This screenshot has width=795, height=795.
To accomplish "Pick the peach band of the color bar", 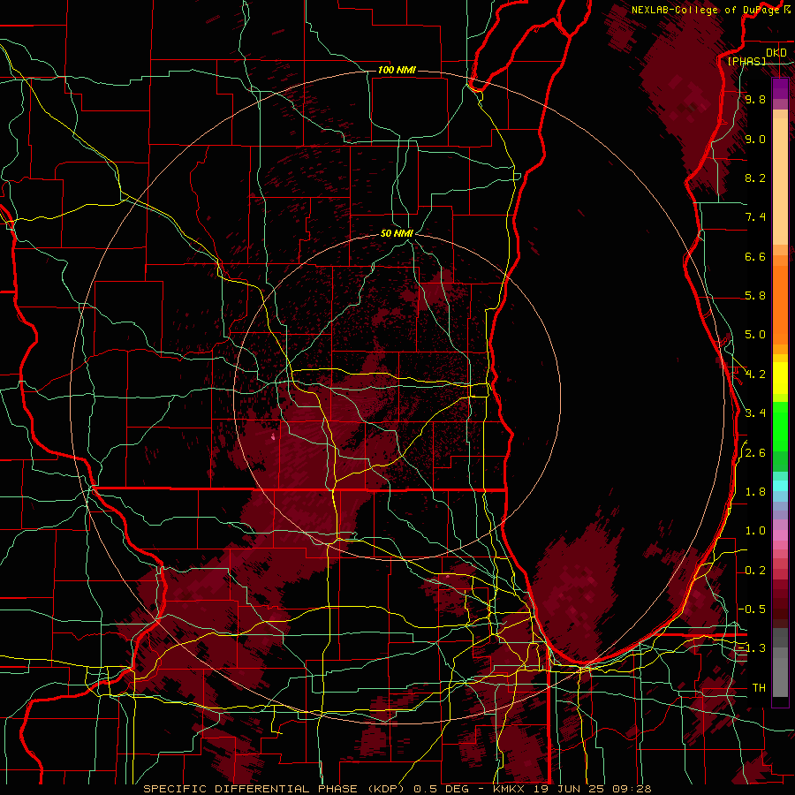I will coord(780,183).
